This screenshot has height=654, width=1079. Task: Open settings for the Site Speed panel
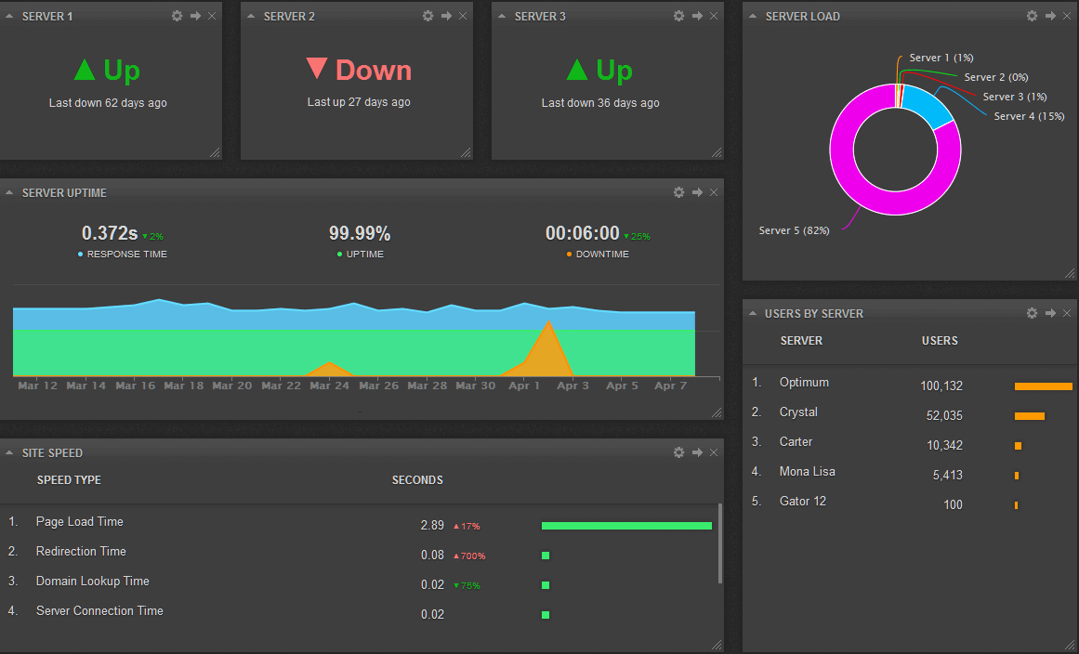(678, 452)
